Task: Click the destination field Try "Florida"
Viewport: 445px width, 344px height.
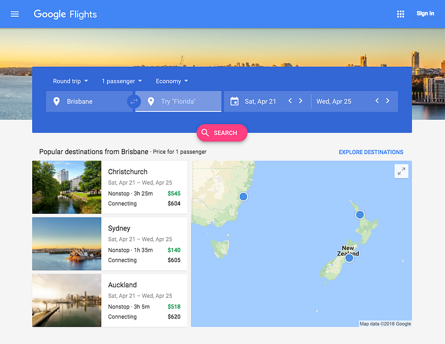Action: click(x=178, y=101)
